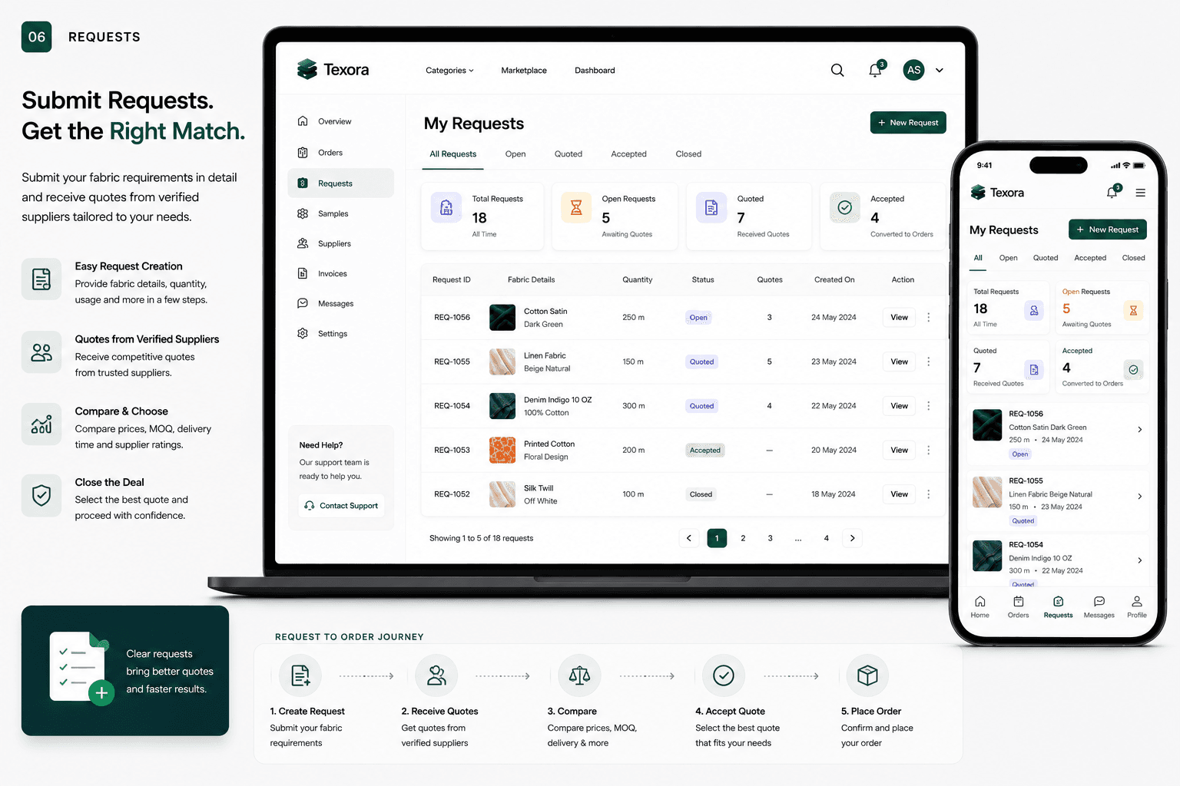Click the Total Requests stat card on laptop
This screenshot has height=786, width=1180.
[x=482, y=216]
